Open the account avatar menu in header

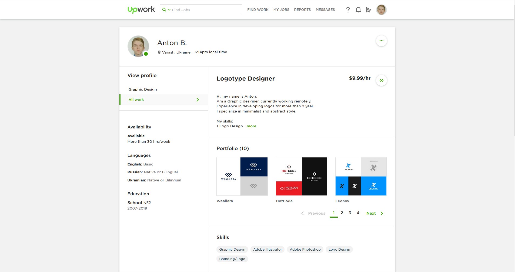pos(382,10)
